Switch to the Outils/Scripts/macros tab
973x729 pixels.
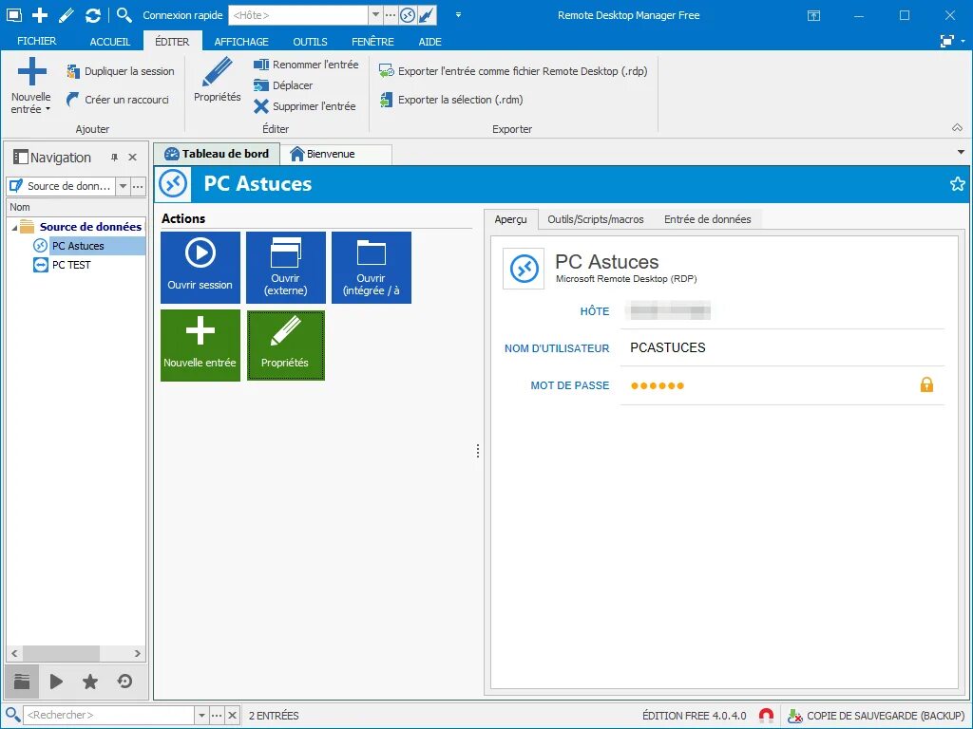click(x=596, y=219)
